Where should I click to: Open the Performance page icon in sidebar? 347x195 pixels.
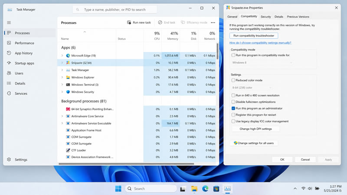click(9, 43)
